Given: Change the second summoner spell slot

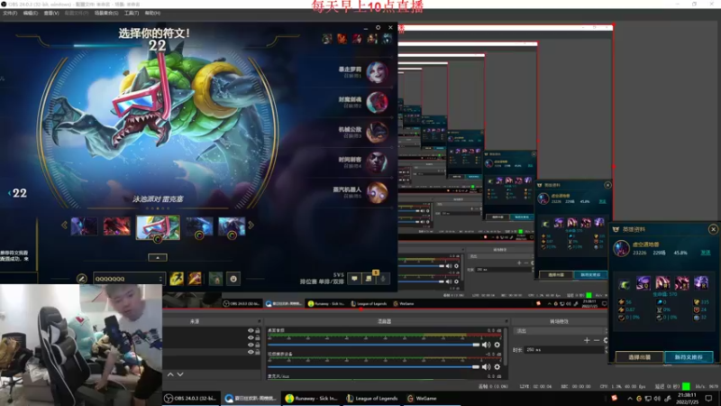Looking at the screenshot, I should (x=195, y=279).
